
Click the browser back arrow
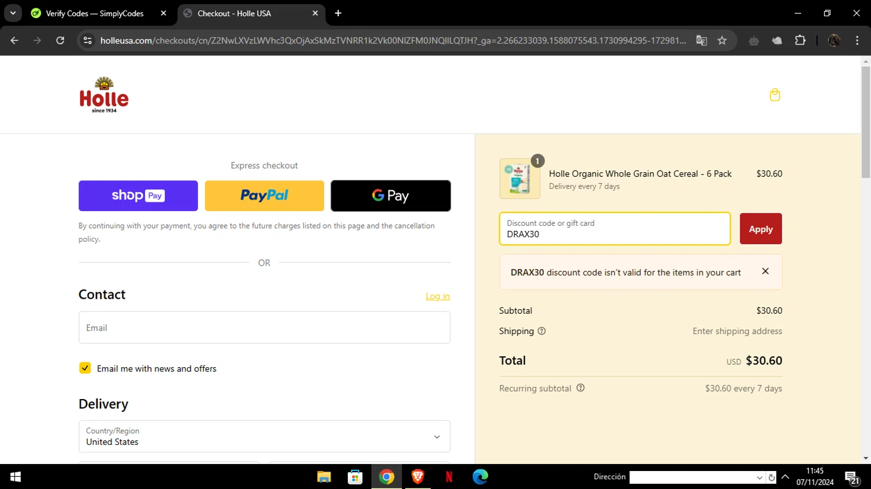click(15, 41)
